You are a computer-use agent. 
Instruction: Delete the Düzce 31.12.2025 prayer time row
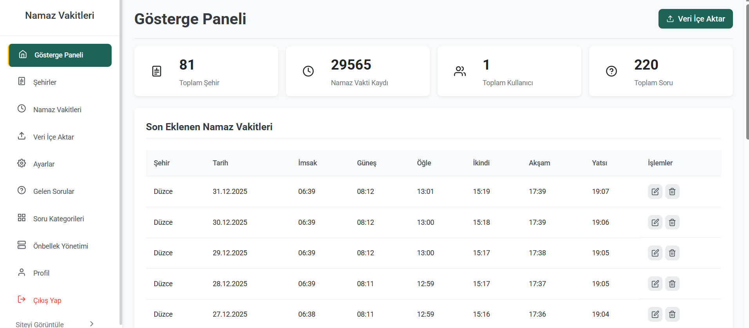[x=672, y=192]
